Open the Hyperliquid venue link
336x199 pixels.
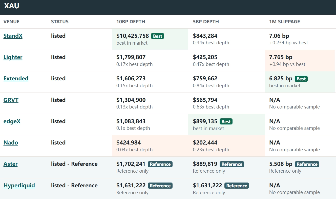pos(19,186)
